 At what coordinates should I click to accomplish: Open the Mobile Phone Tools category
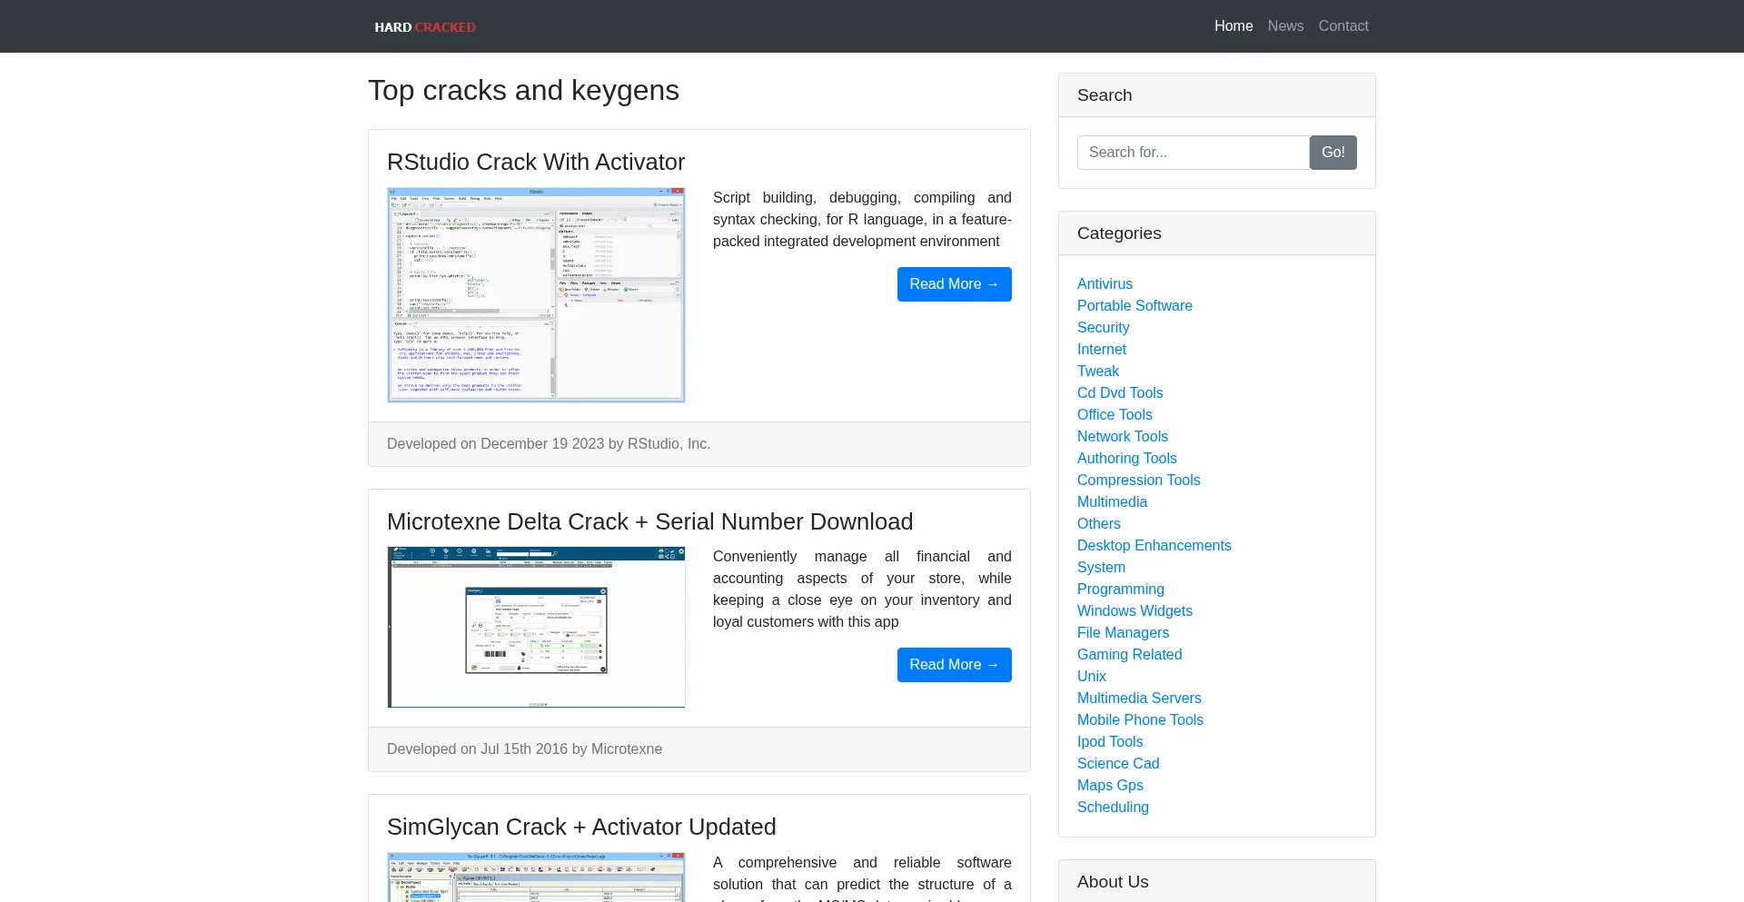point(1140,720)
